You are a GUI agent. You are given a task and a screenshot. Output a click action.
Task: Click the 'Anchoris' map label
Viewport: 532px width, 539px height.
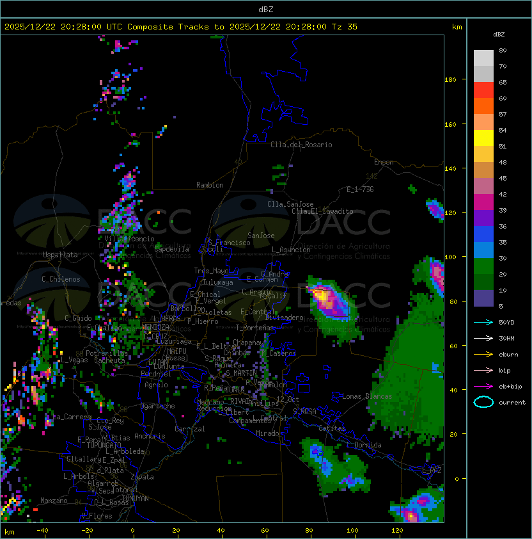pyautogui.click(x=150, y=436)
